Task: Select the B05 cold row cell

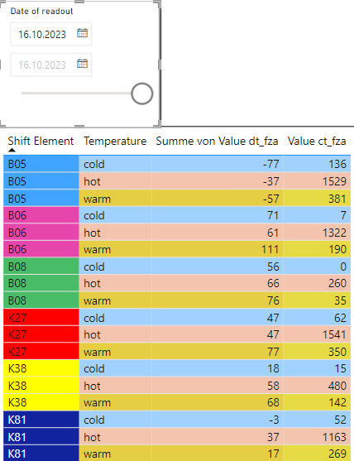Action: pos(41,164)
